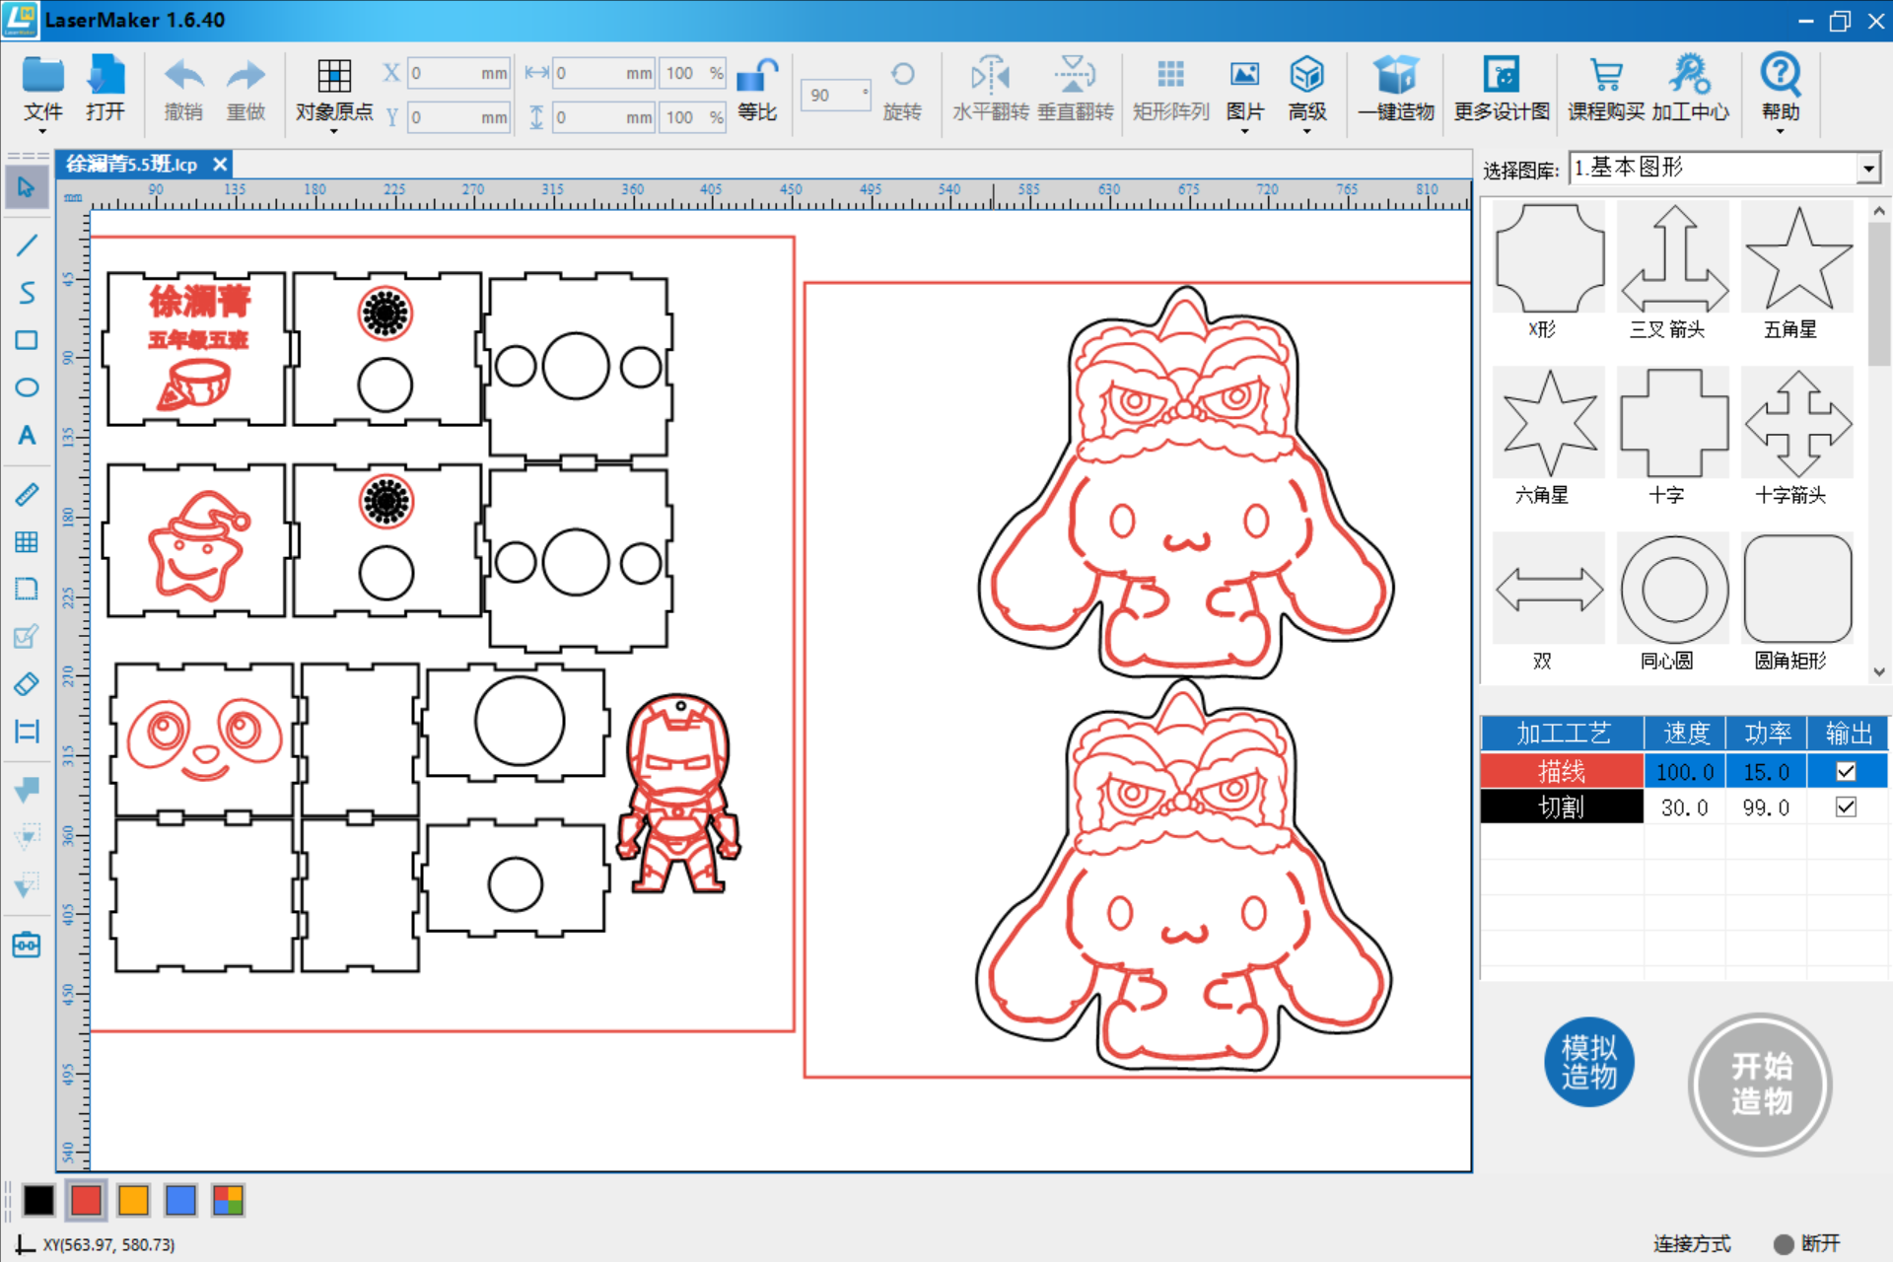Undo with the 撤销 arrow

pyautogui.click(x=183, y=76)
